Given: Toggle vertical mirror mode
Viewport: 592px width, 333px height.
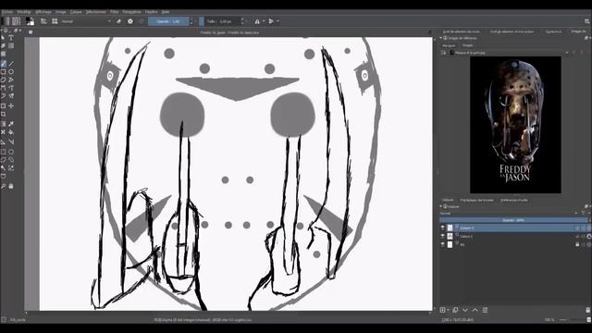Looking at the screenshot, I should 271,21.
